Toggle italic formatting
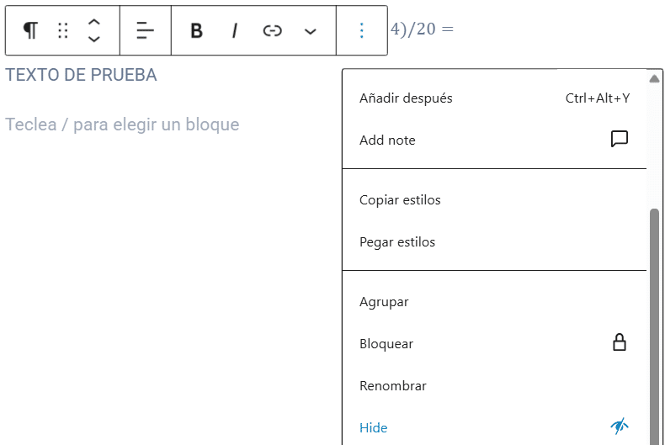The image size is (665, 445). [x=234, y=31]
